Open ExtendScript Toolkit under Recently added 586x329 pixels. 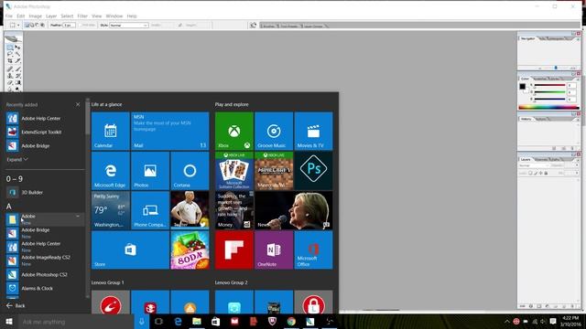coord(45,132)
